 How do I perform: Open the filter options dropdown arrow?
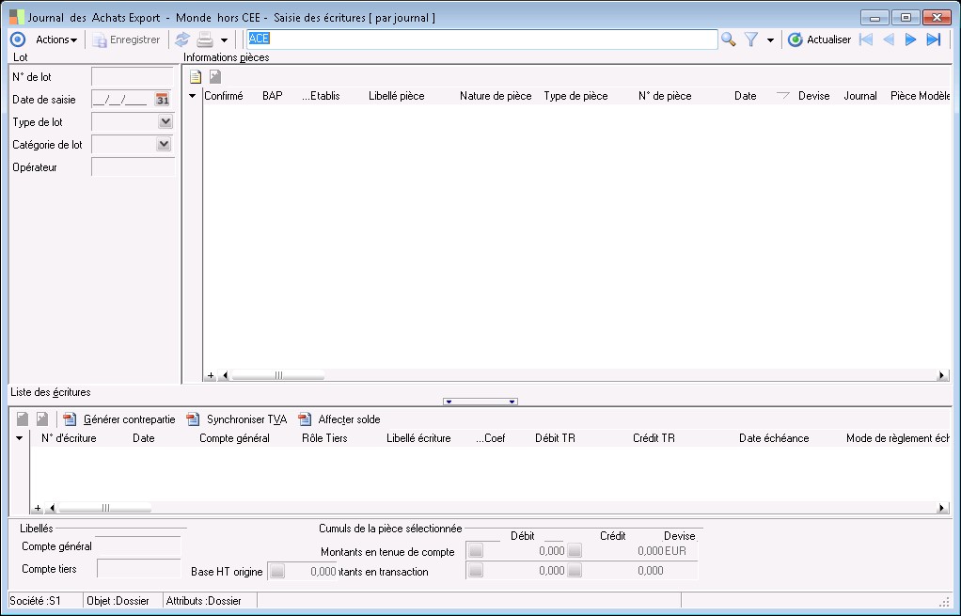(x=770, y=40)
